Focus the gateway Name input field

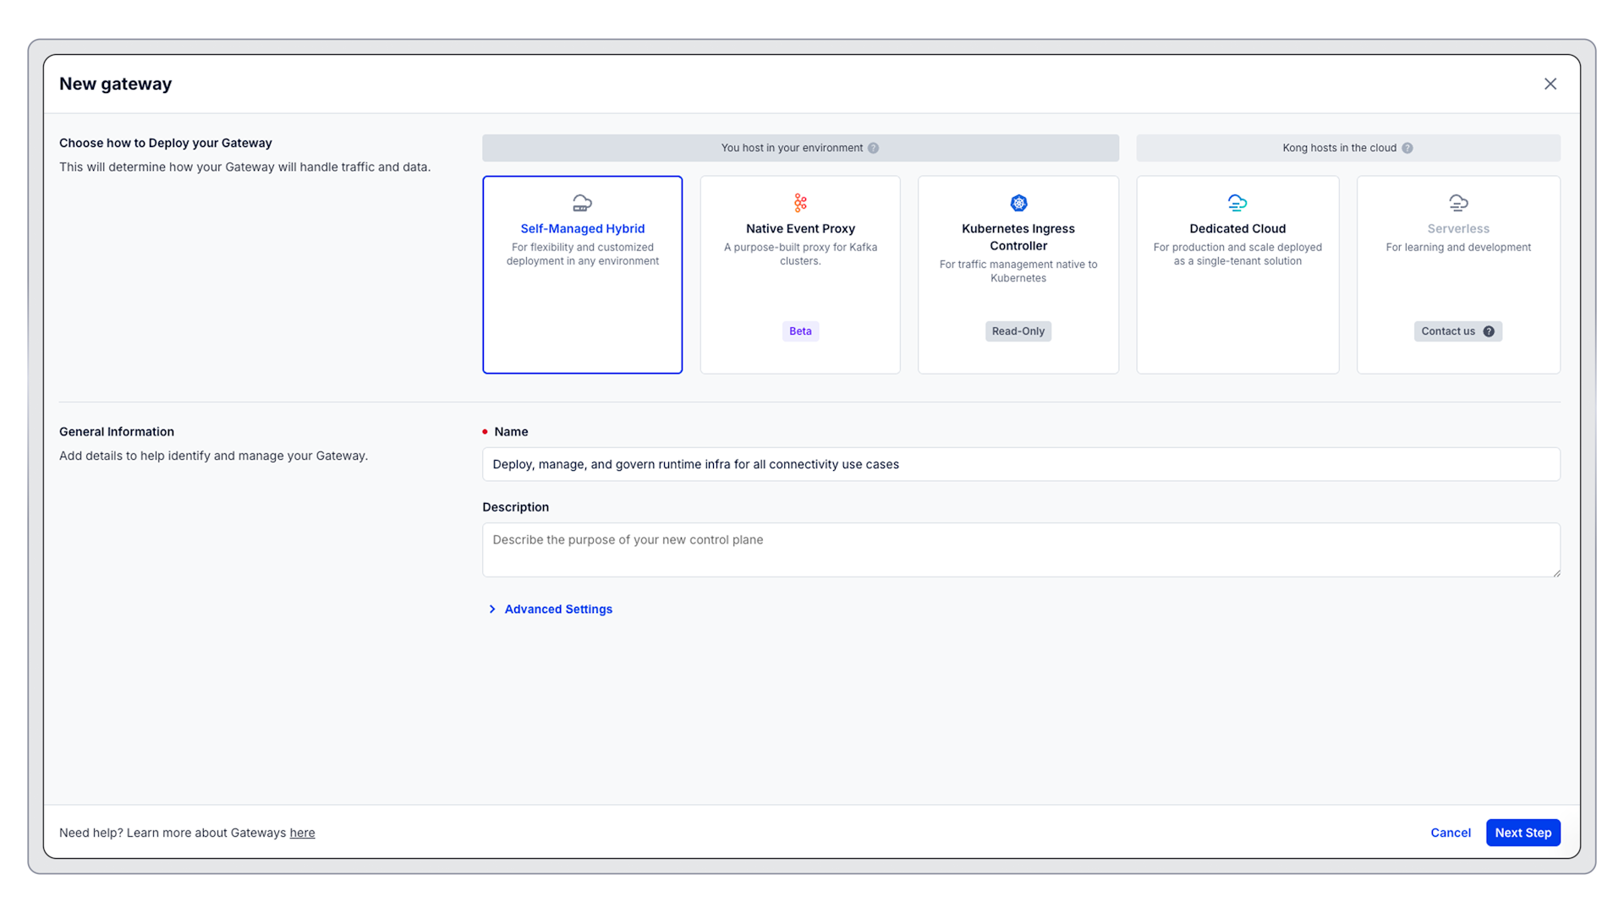tap(1020, 464)
